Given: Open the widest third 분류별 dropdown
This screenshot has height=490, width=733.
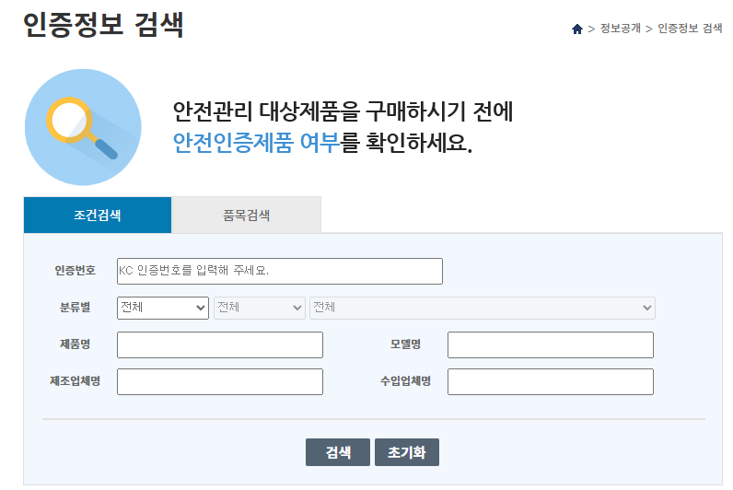Looking at the screenshot, I should click(482, 308).
